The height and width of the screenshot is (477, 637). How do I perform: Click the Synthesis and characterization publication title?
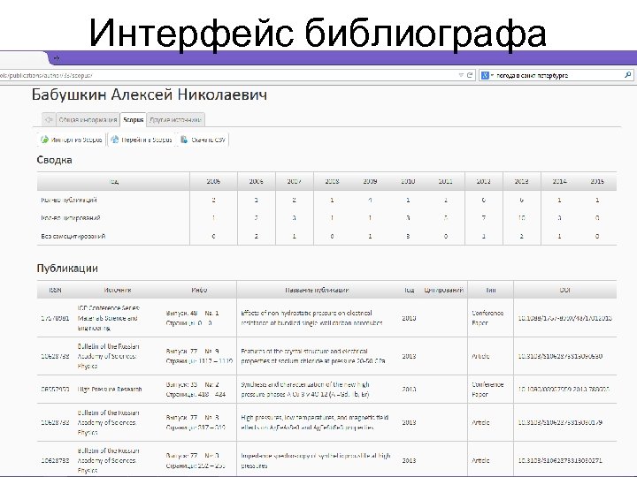[x=305, y=389]
